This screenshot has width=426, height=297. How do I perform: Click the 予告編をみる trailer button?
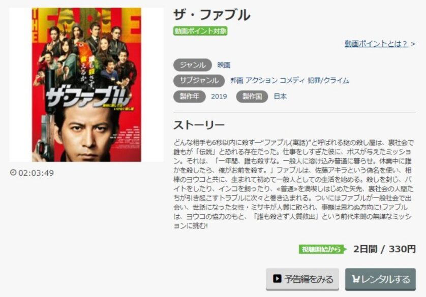(302, 279)
